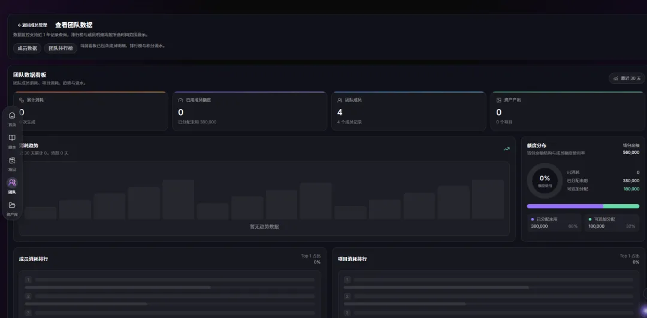Open 最近 30 天 range selector
The width and height of the screenshot is (647, 318).
coord(627,78)
